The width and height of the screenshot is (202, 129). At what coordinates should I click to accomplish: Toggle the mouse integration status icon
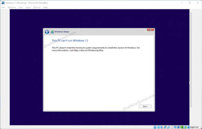click(185, 127)
